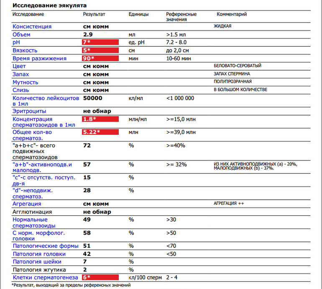Click the 'Нормальные сперматозоиды' link

30,222
